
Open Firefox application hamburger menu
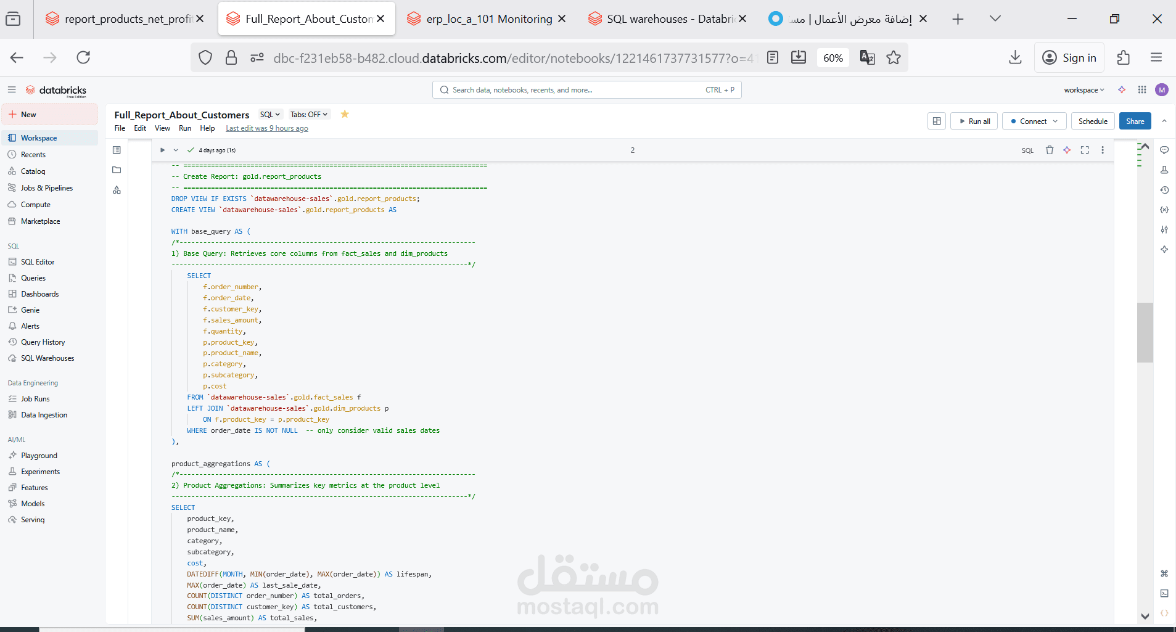click(1156, 57)
